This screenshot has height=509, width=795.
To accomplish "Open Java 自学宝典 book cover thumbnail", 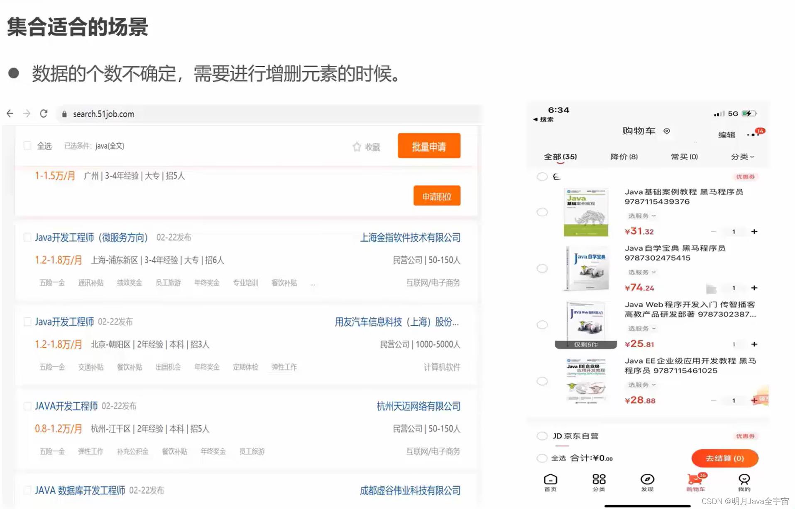I will pos(586,269).
